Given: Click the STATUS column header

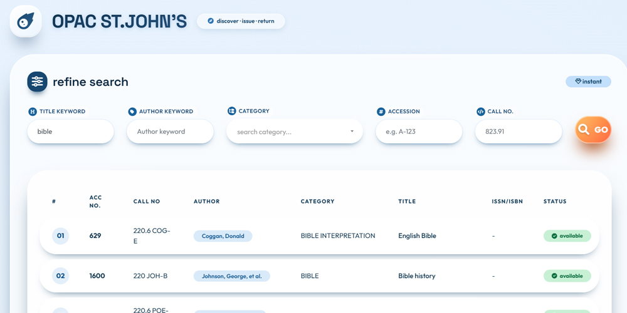Looking at the screenshot, I should (x=555, y=202).
